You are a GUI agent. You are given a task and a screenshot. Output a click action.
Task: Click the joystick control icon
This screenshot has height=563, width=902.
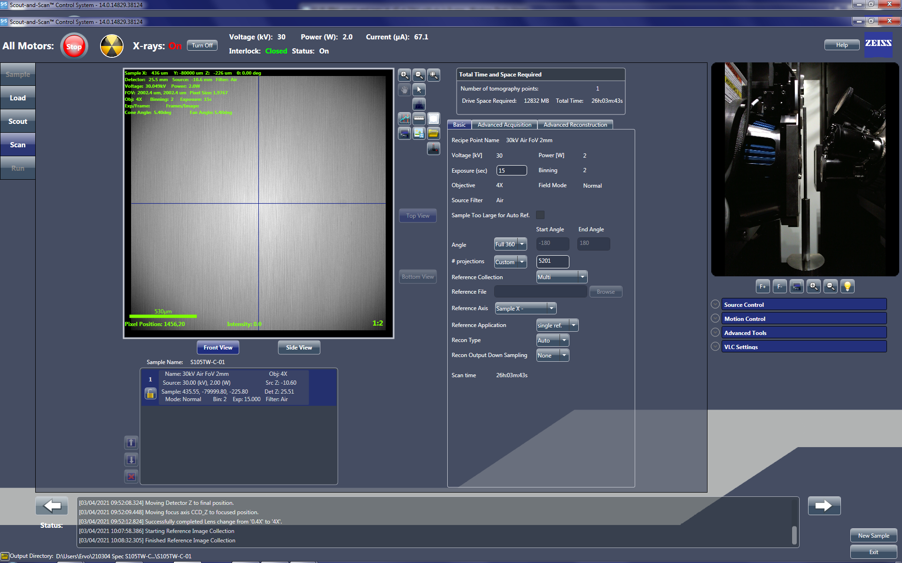(x=433, y=149)
